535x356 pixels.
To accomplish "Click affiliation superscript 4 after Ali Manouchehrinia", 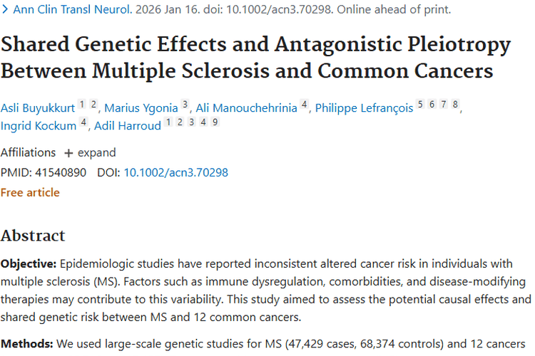I will pyautogui.click(x=304, y=105).
